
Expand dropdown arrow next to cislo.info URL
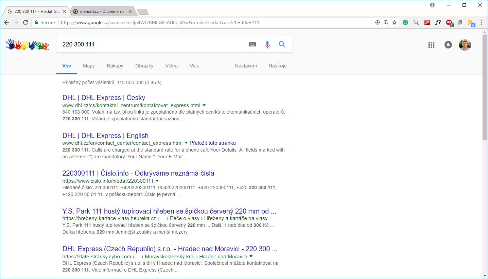pyautogui.click(x=157, y=181)
